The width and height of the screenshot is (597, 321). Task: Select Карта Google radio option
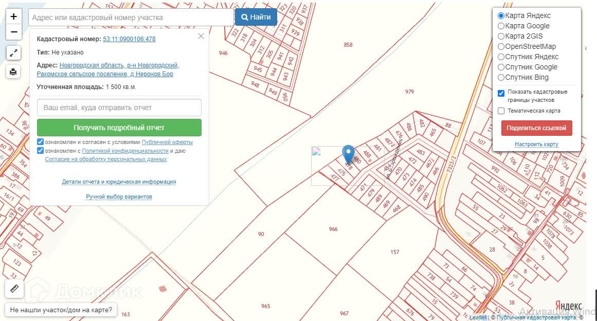pos(501,26)
